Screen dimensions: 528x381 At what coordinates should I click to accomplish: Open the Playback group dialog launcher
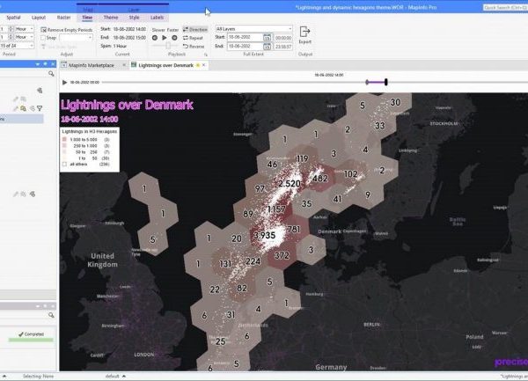[205, 55]
